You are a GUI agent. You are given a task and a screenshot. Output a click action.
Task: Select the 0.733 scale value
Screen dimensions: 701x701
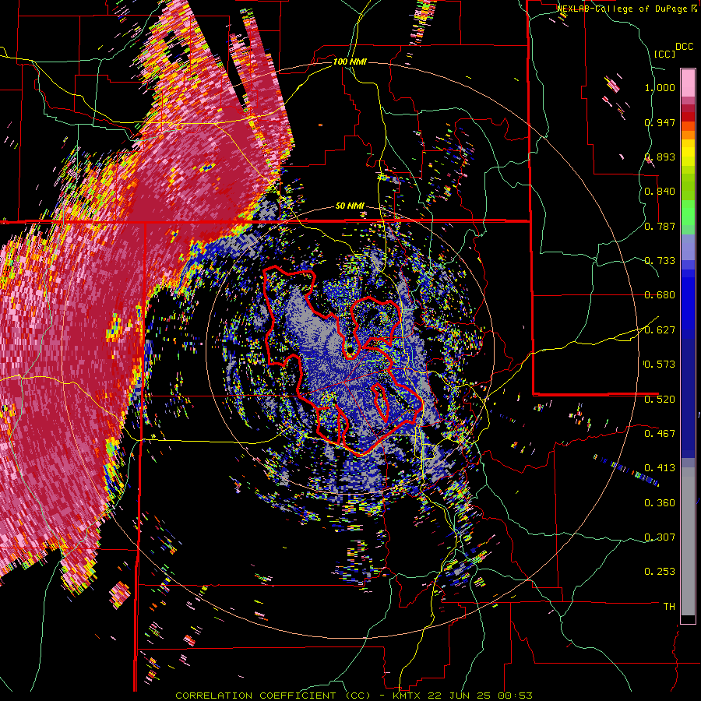pyautogui.click(x=660, y=261)
